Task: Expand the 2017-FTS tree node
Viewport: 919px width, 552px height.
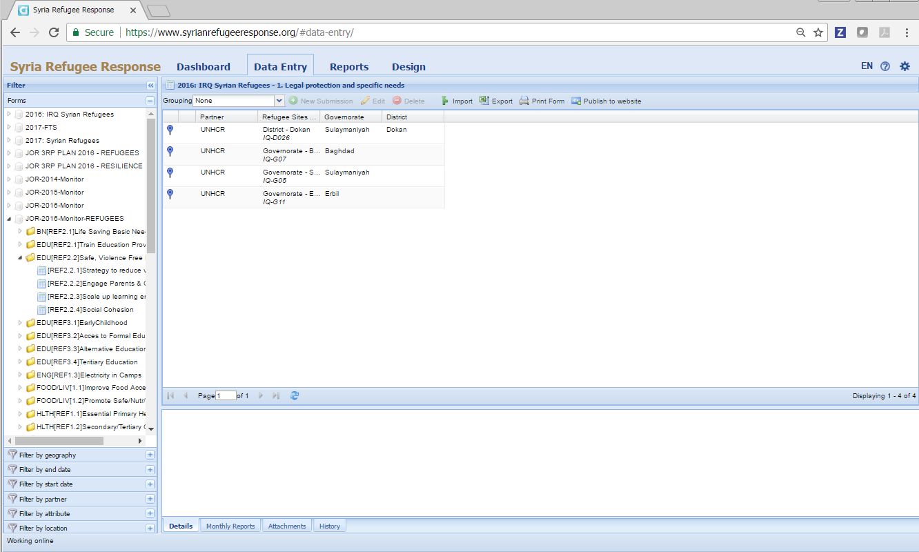Action: pyautogui.click(x=10, y=127)
